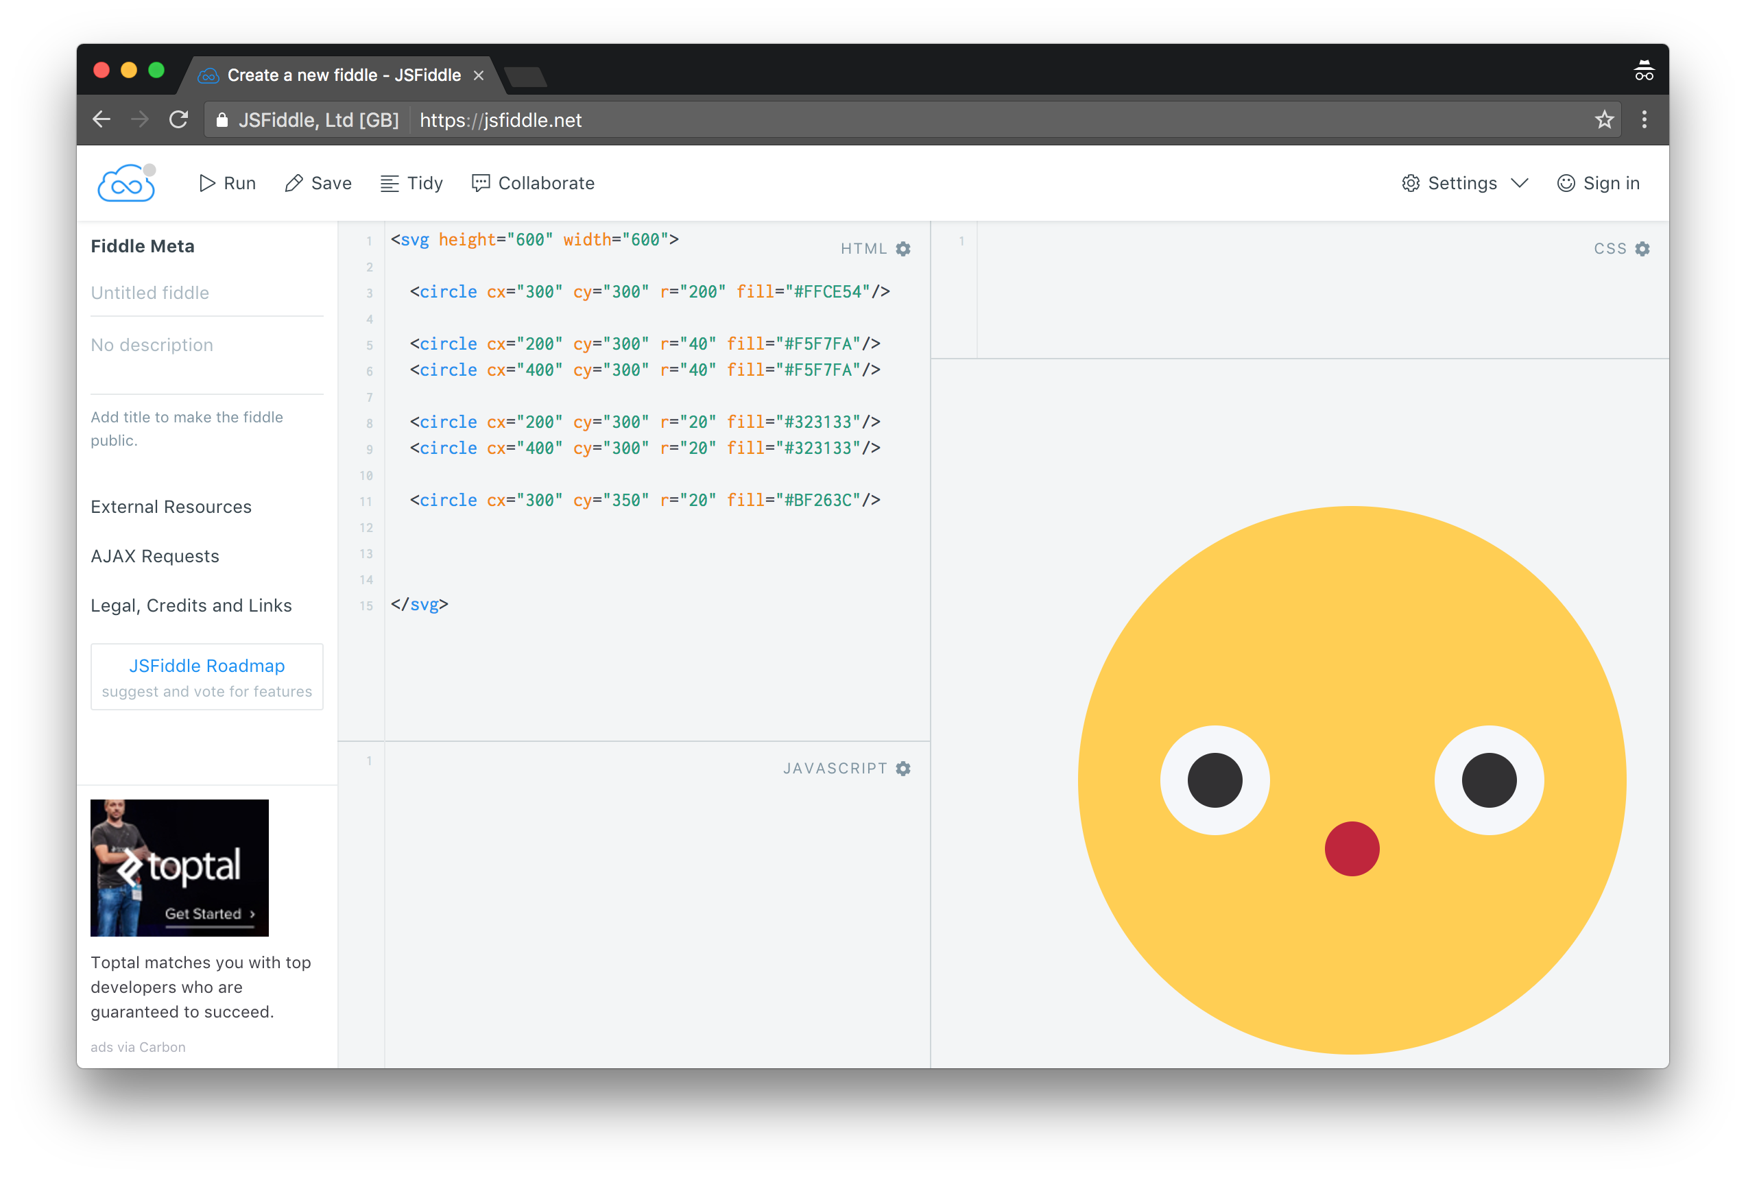Click the JSFiddle cloud logo
Image resolution: width=1746 pixels, height=1178 pixels.
[x=126, y=183]
